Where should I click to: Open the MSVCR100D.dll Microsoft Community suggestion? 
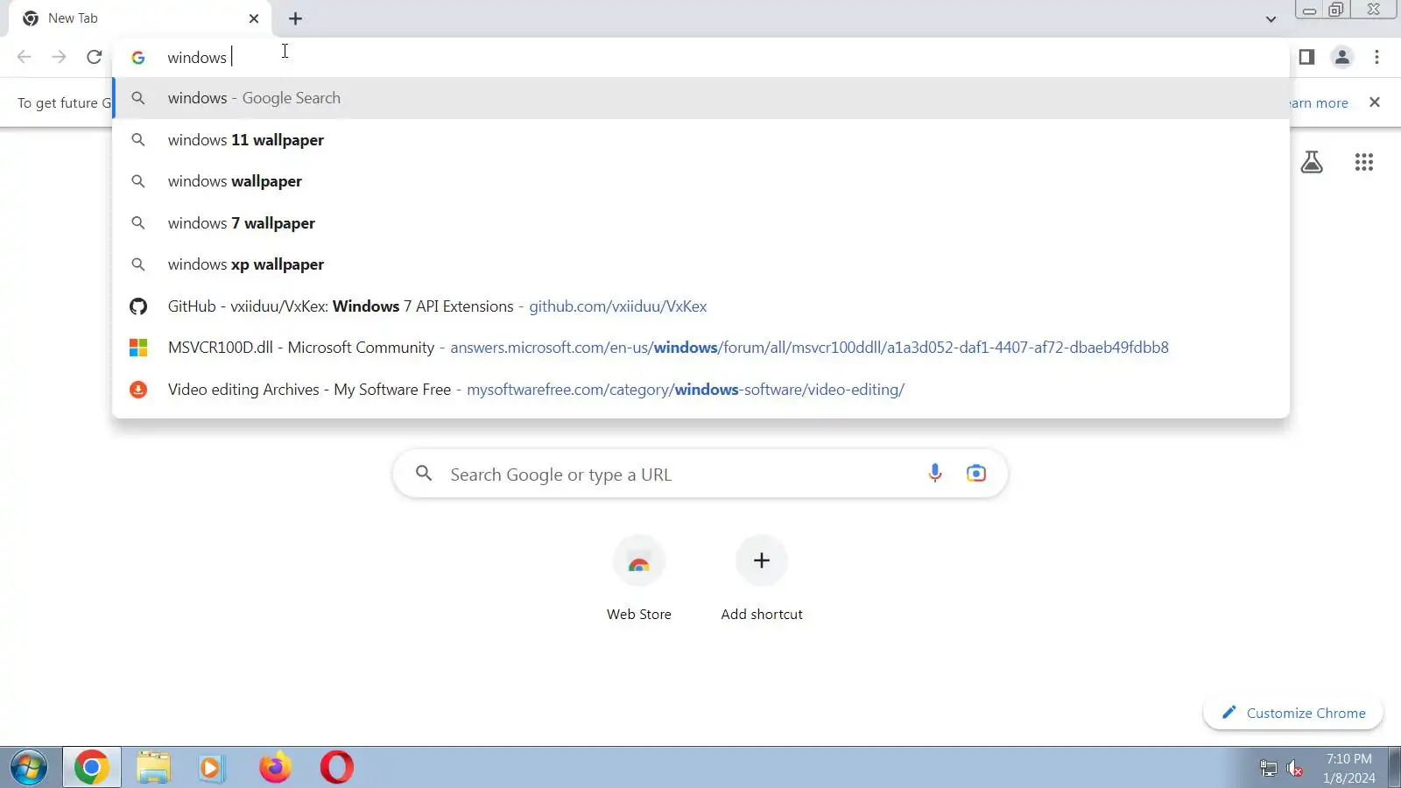(x=700, y=348)
